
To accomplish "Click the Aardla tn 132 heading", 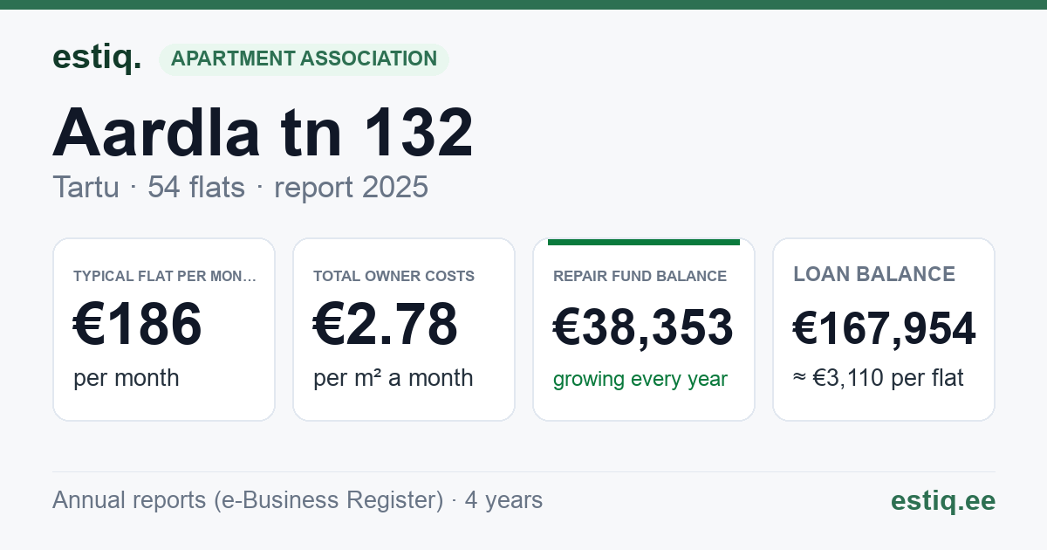I will (x=263, y=133).
